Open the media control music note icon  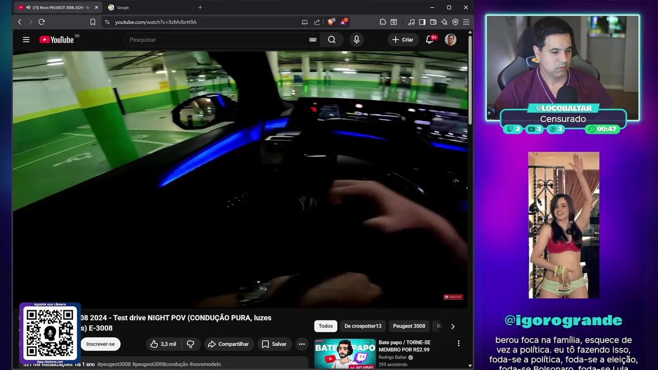tap(411, 22)
